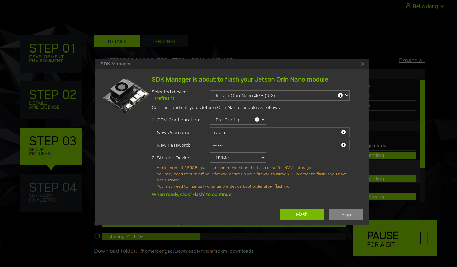Click inside the New Username text field
The height and width of the screenshot is (267, 457).
[x=273, y=132]
